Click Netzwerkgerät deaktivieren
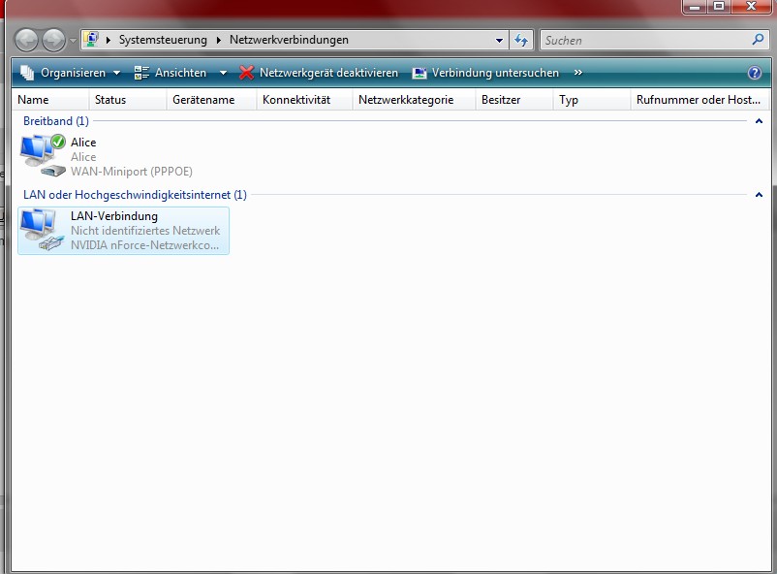The height and width of the screenshot is (574, 777). (319, 73)
